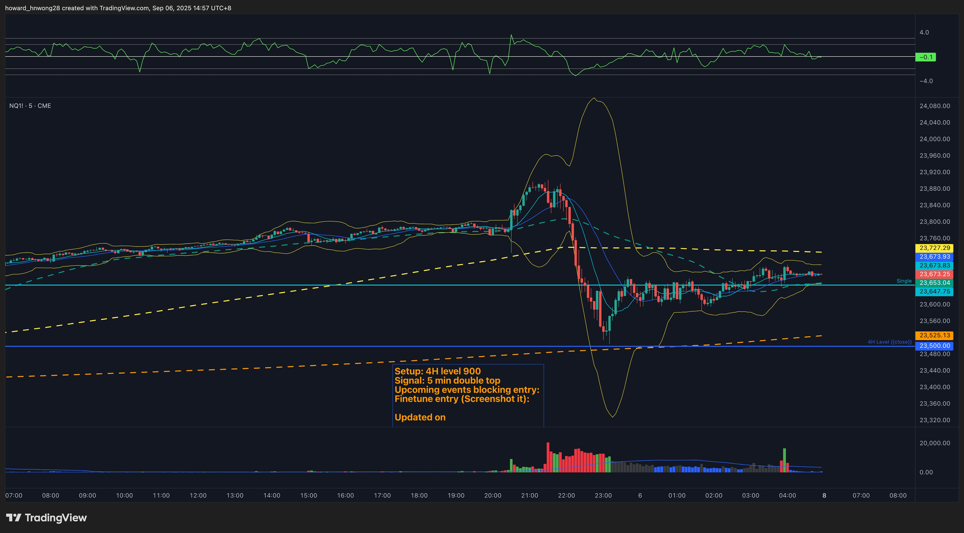The image size is (964, 533).
Task: Select the green 23,653.04 price label
Action: (934, 283)
